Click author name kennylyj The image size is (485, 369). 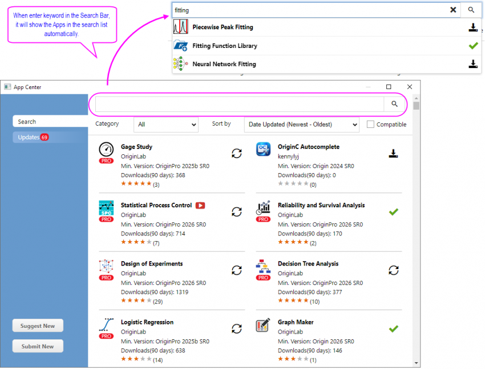tap(288, 157)
